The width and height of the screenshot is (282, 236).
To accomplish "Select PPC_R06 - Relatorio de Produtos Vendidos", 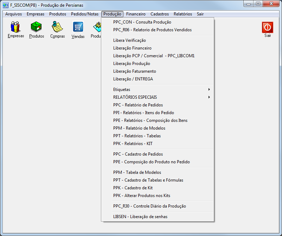I will pos(163,30).
